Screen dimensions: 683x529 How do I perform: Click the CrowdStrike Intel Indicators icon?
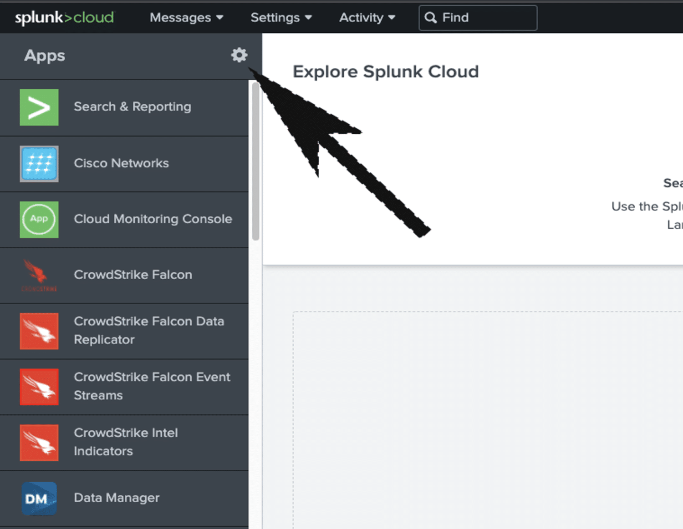pyautogui.click(x=39, y=442)
